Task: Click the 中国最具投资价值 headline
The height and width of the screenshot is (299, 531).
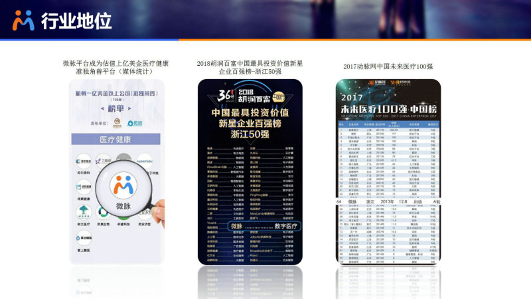Action: pyautogui.click(x=250, y=112)
